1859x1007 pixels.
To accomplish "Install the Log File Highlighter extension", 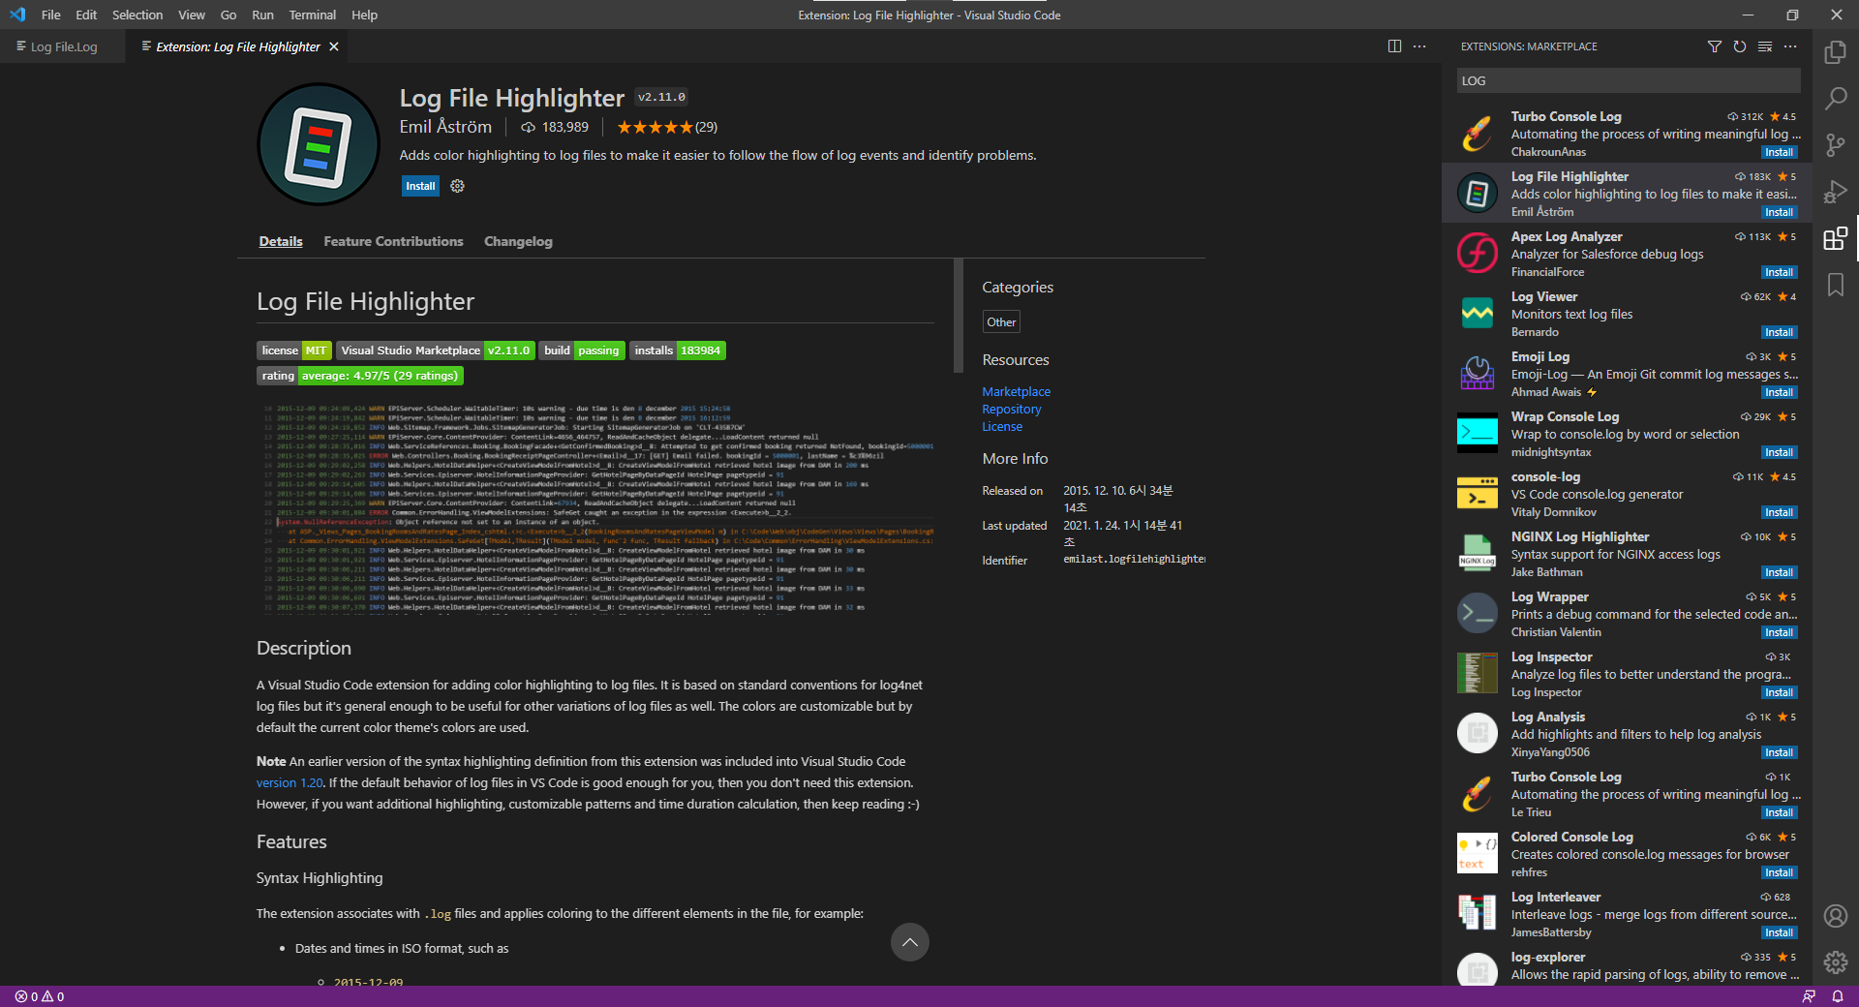I will 420,186.
